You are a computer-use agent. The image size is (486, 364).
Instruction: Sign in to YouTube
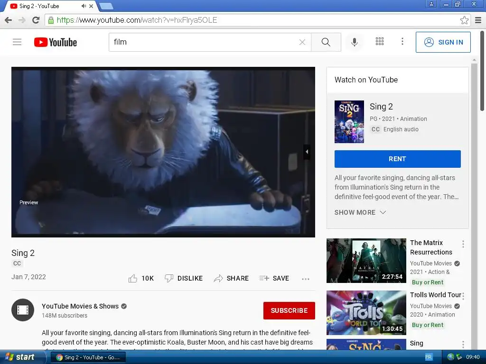[443, 42]
